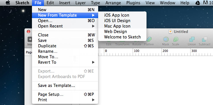Click the Adobe menu bar icon
The image size is (213, 105).
tap(205, 3)
